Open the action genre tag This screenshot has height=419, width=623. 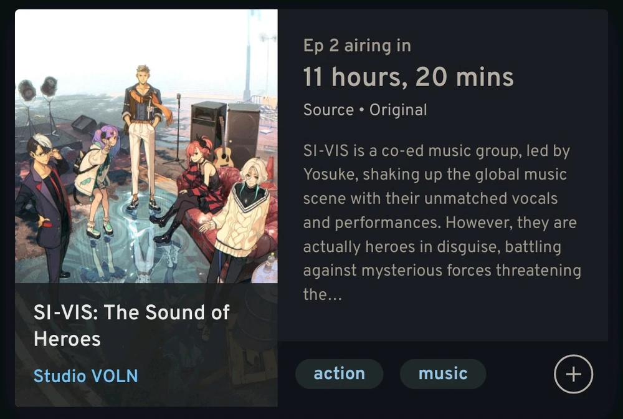tap(340, 373)
